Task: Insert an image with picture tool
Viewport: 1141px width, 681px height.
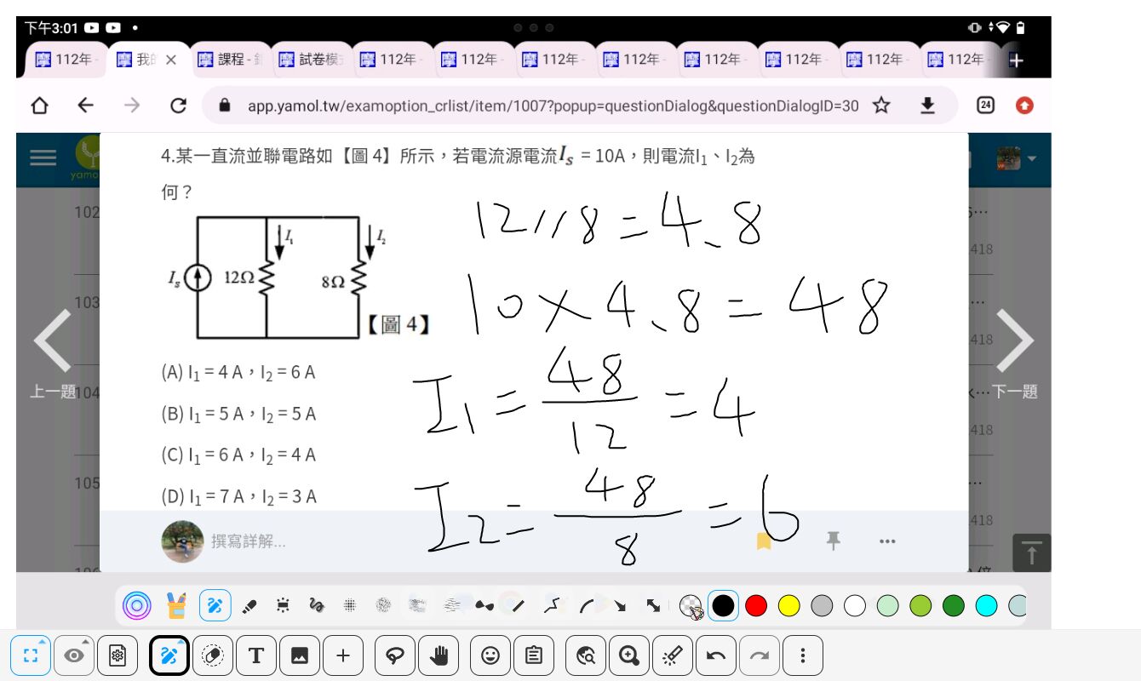Action: pos(300,655)
